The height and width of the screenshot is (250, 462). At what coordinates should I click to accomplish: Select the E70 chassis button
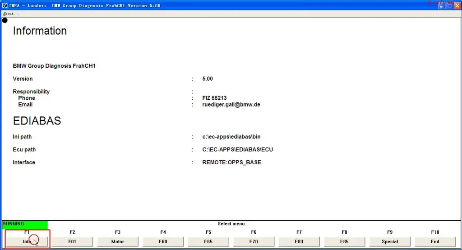(x=254, y=241)
